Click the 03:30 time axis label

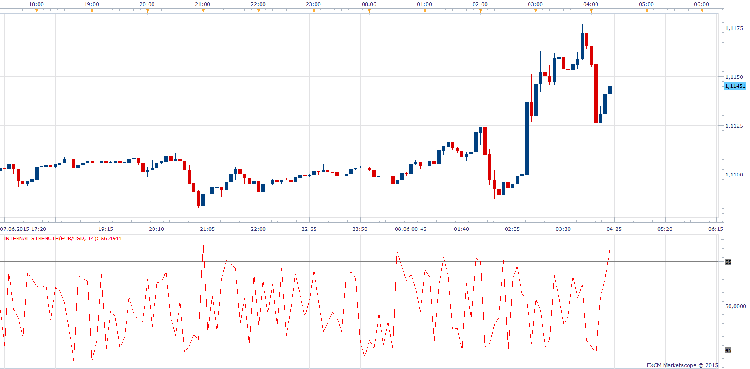(x=563, y=229)
